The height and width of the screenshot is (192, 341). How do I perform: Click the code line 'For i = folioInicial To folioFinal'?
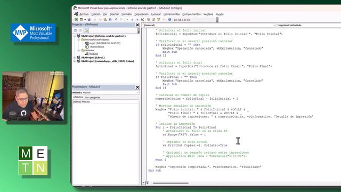pos(186,127)
